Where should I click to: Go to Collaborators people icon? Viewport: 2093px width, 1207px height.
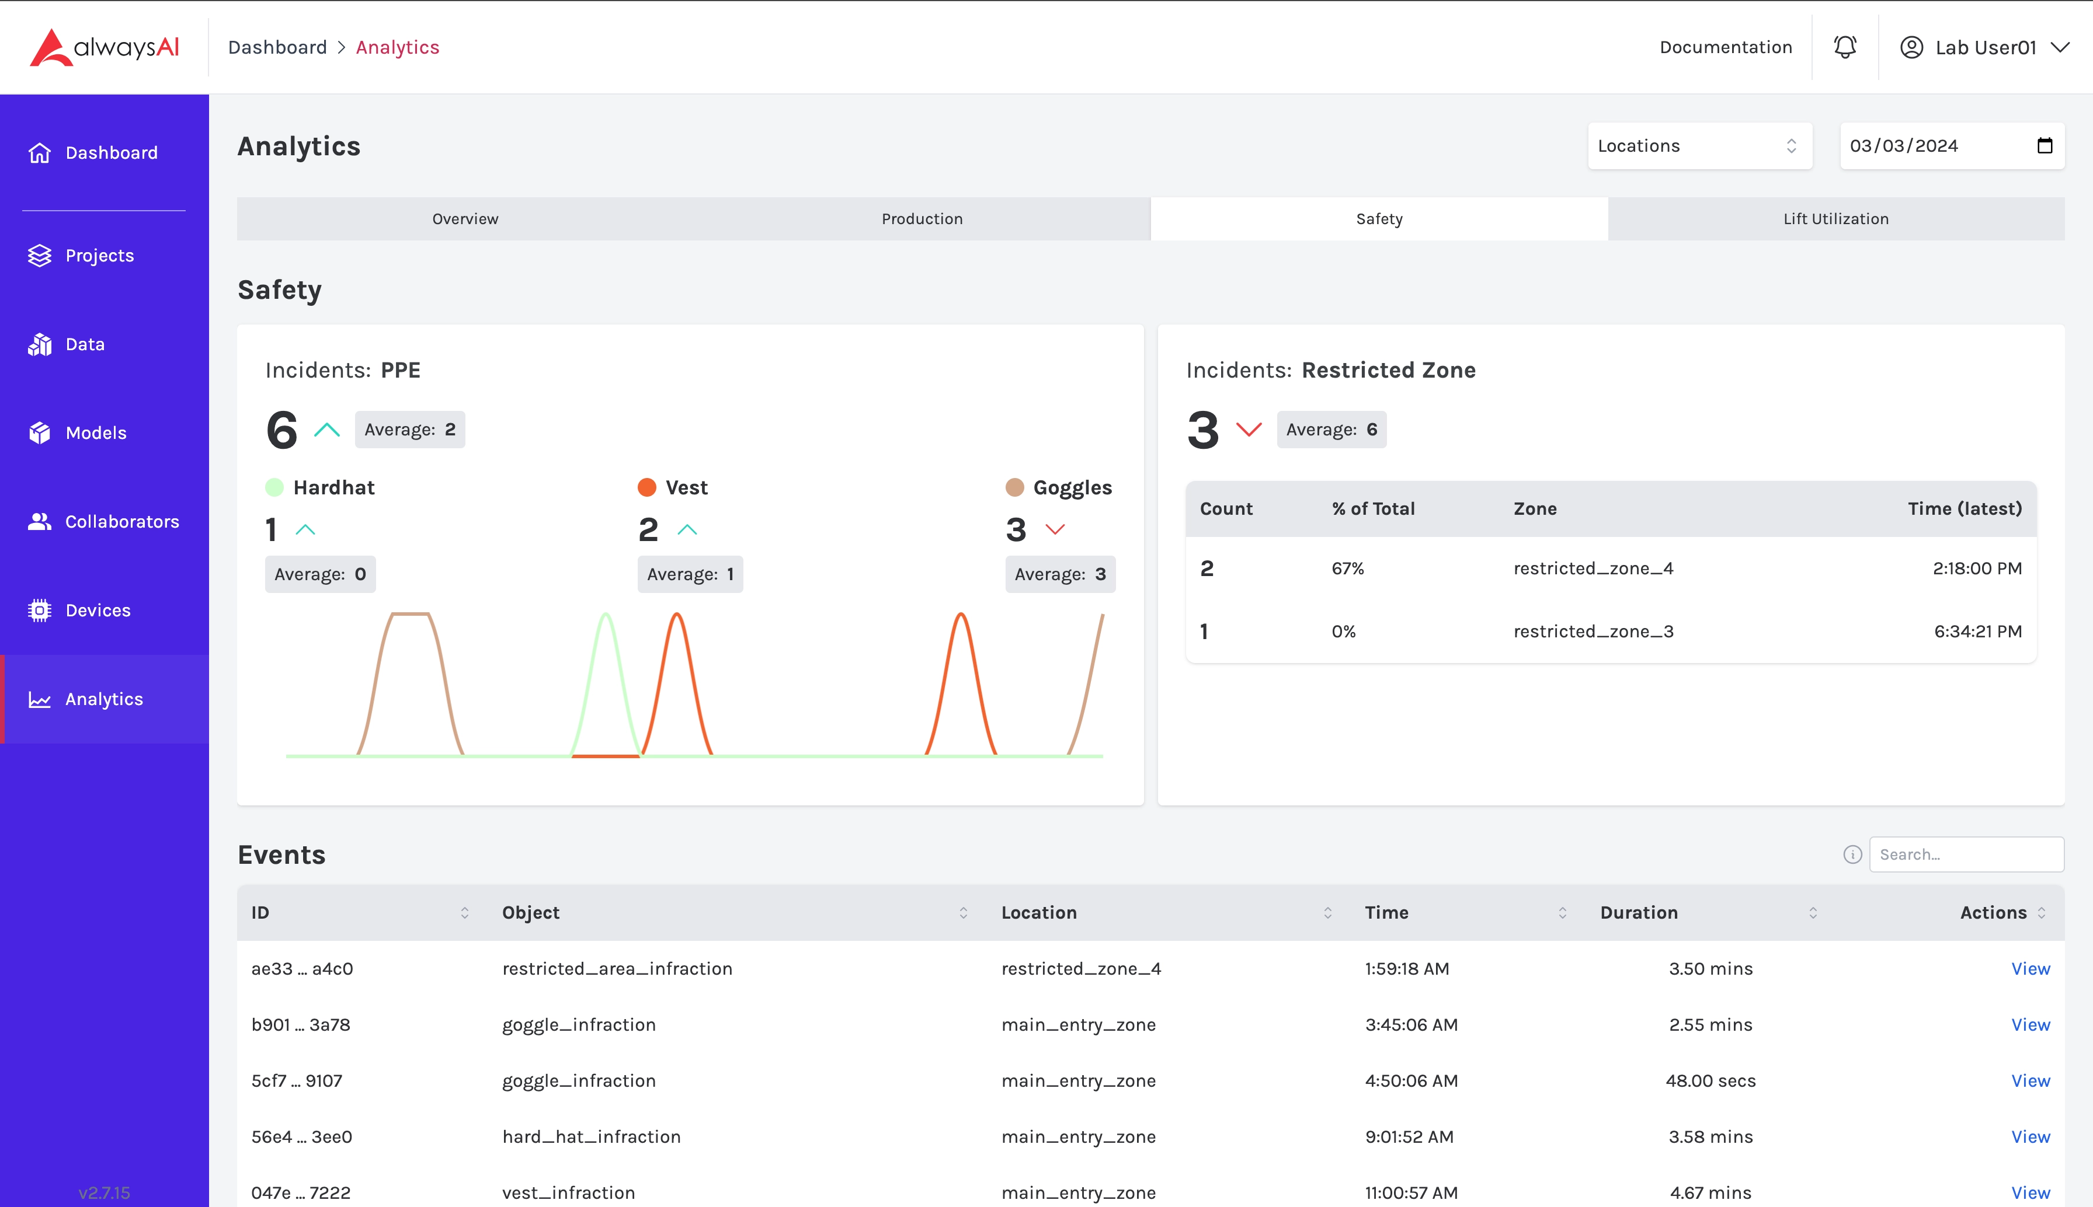(40, 521)
